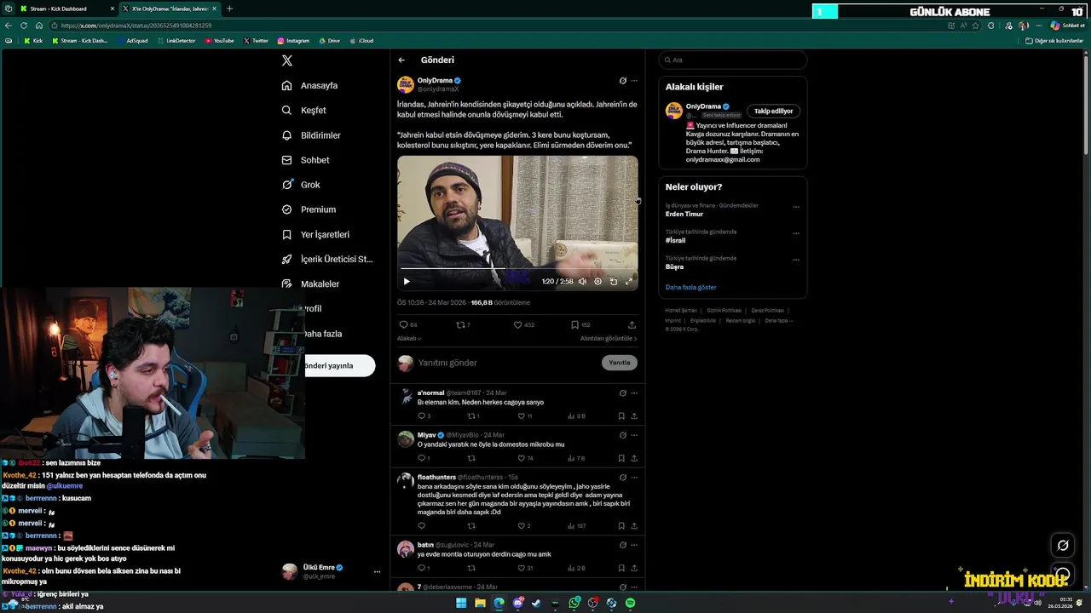The width and height of the screenshot is (1091, 613).
Task: Open İçerik Üreticisi Stüdyosu
Action: tap(327, 259)
